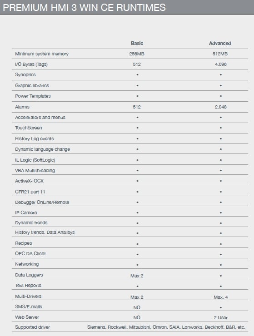
Task: Click the Basic column header
Action: (x=137, y=43)
